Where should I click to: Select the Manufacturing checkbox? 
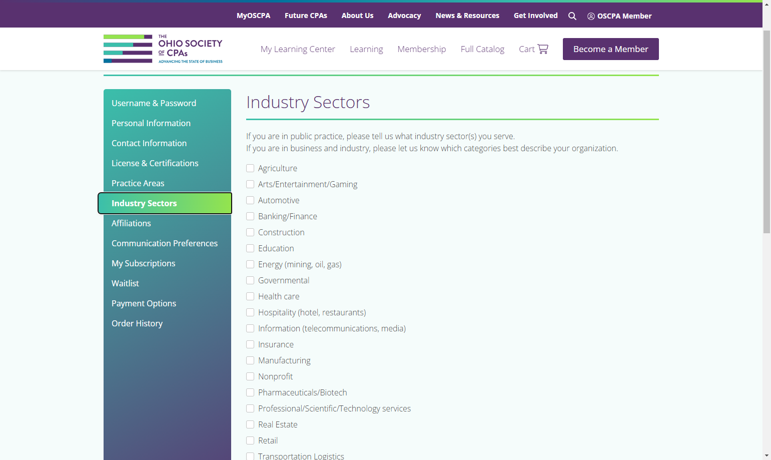tap(250, 360)
